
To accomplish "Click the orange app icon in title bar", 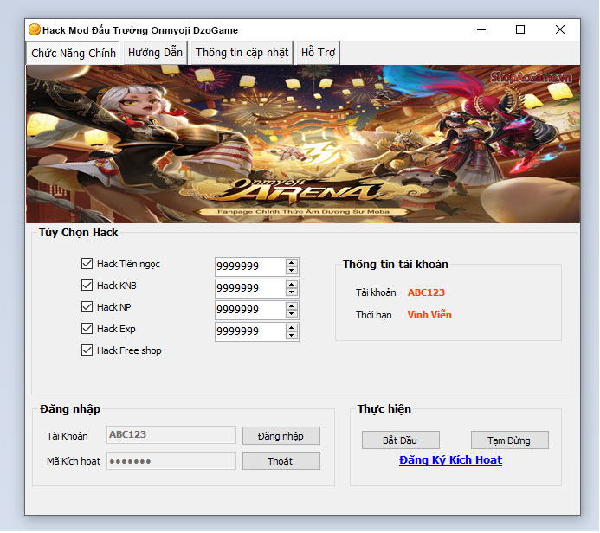I will [35, 29].
